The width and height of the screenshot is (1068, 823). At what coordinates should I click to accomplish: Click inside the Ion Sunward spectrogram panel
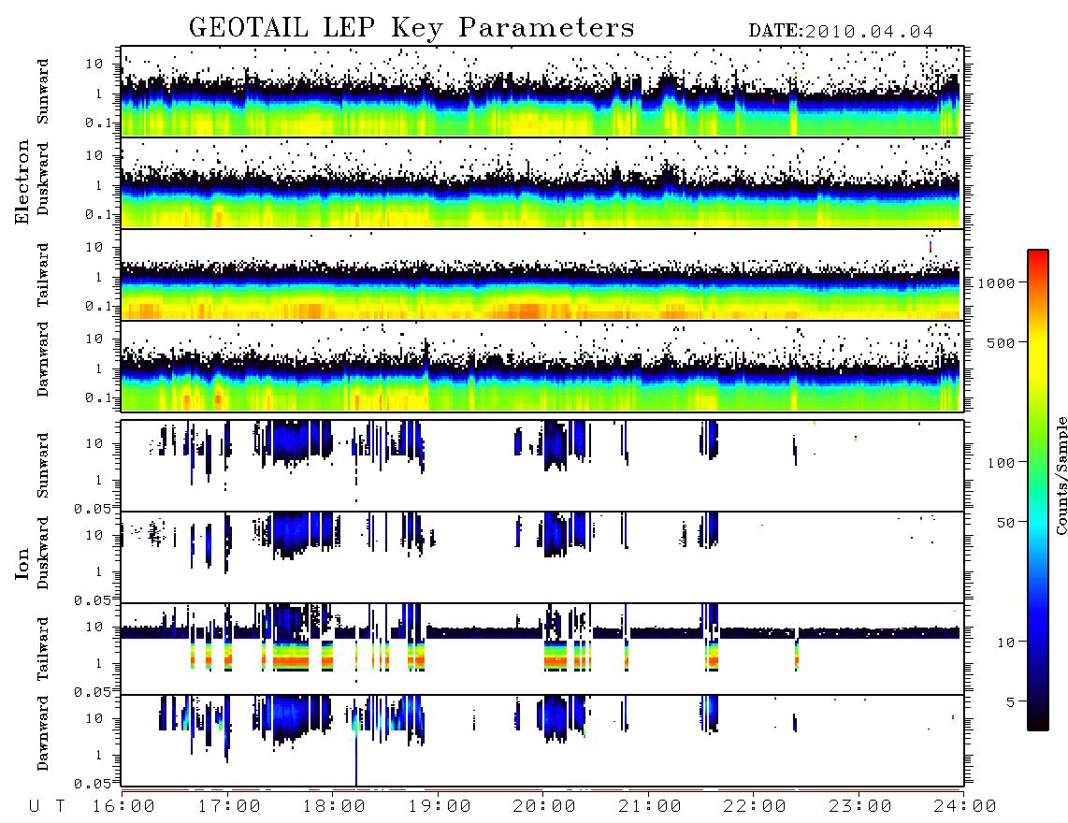[x=542, y=466]
